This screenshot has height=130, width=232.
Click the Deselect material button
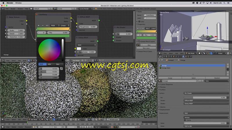click(217, 78)
